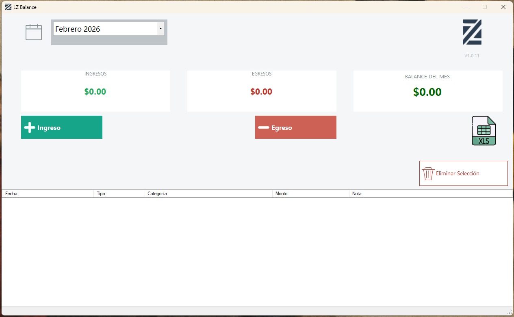Click the Categoría column header
This screenshot has width=514, height=317.
(x=208, y=194)
